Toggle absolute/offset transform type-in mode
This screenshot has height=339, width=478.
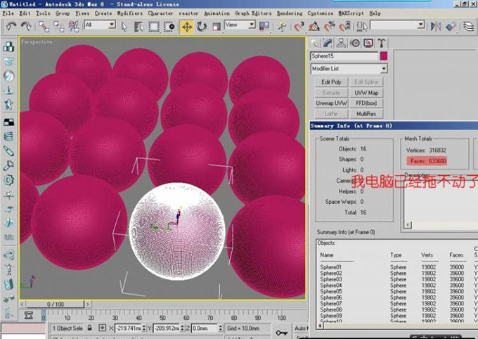tap(103, 328)
